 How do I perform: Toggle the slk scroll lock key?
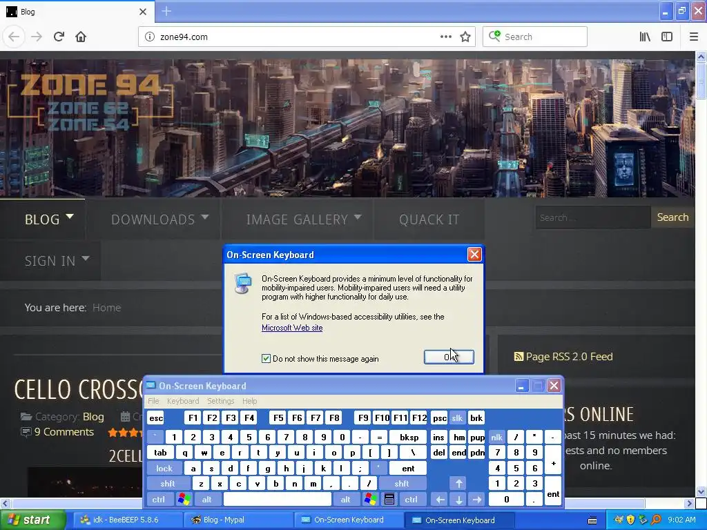457,418
